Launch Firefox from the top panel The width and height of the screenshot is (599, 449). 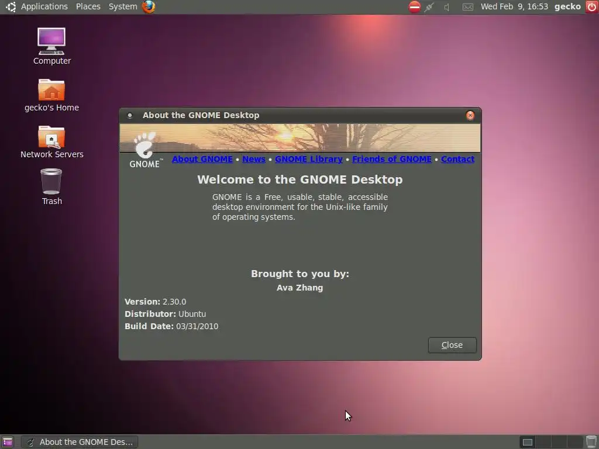point(149,6)
